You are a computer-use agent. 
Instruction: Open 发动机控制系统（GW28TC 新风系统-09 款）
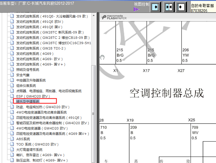point(50,32)
